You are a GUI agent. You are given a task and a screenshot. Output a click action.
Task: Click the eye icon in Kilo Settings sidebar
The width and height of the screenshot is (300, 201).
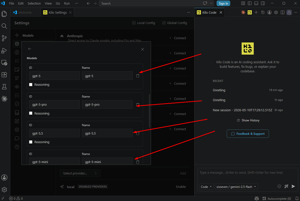point(17,87)
